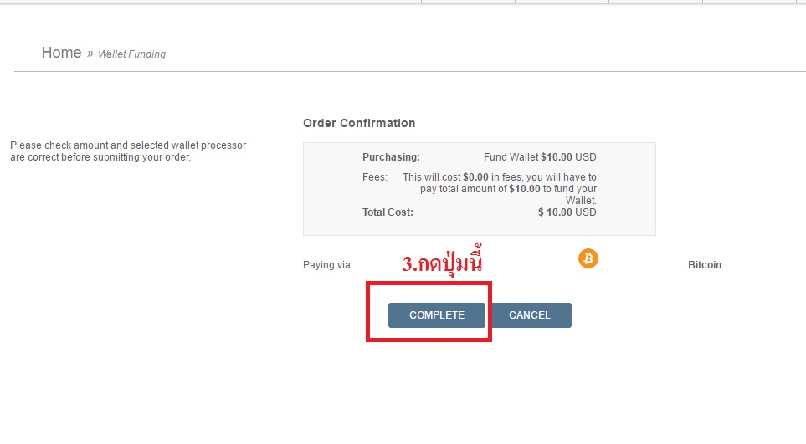Screen dimensions: 806x444
Task: Click the Order Confirmation heading
Action: click(359, 123)
